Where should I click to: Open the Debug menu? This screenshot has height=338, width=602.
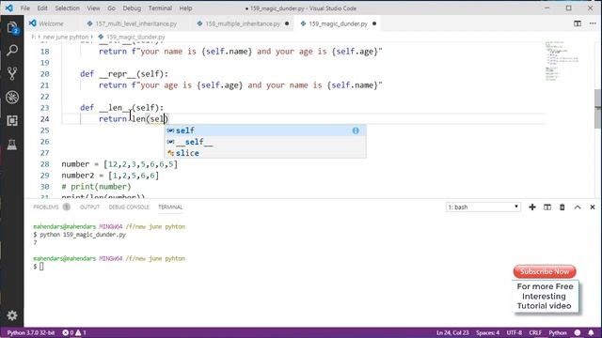[132, 8]
